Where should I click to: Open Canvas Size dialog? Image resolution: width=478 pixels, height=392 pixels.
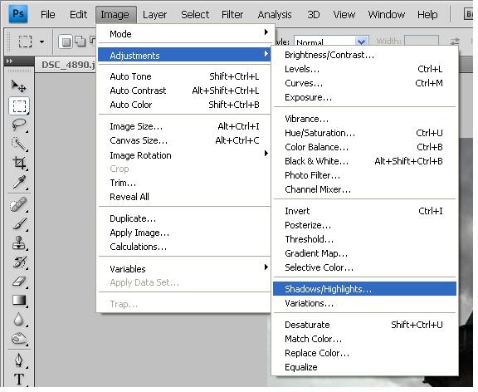tap(184, 140)
